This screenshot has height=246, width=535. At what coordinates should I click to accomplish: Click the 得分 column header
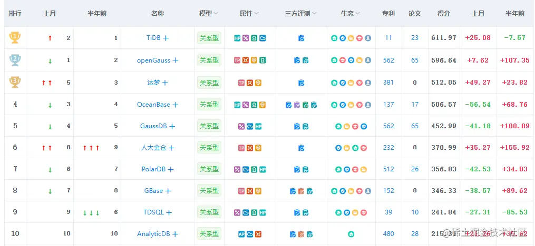[x=444, y=14]
